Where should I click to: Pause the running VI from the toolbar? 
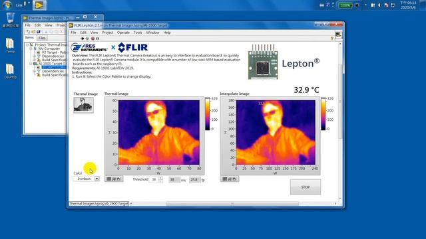(98, 39)
